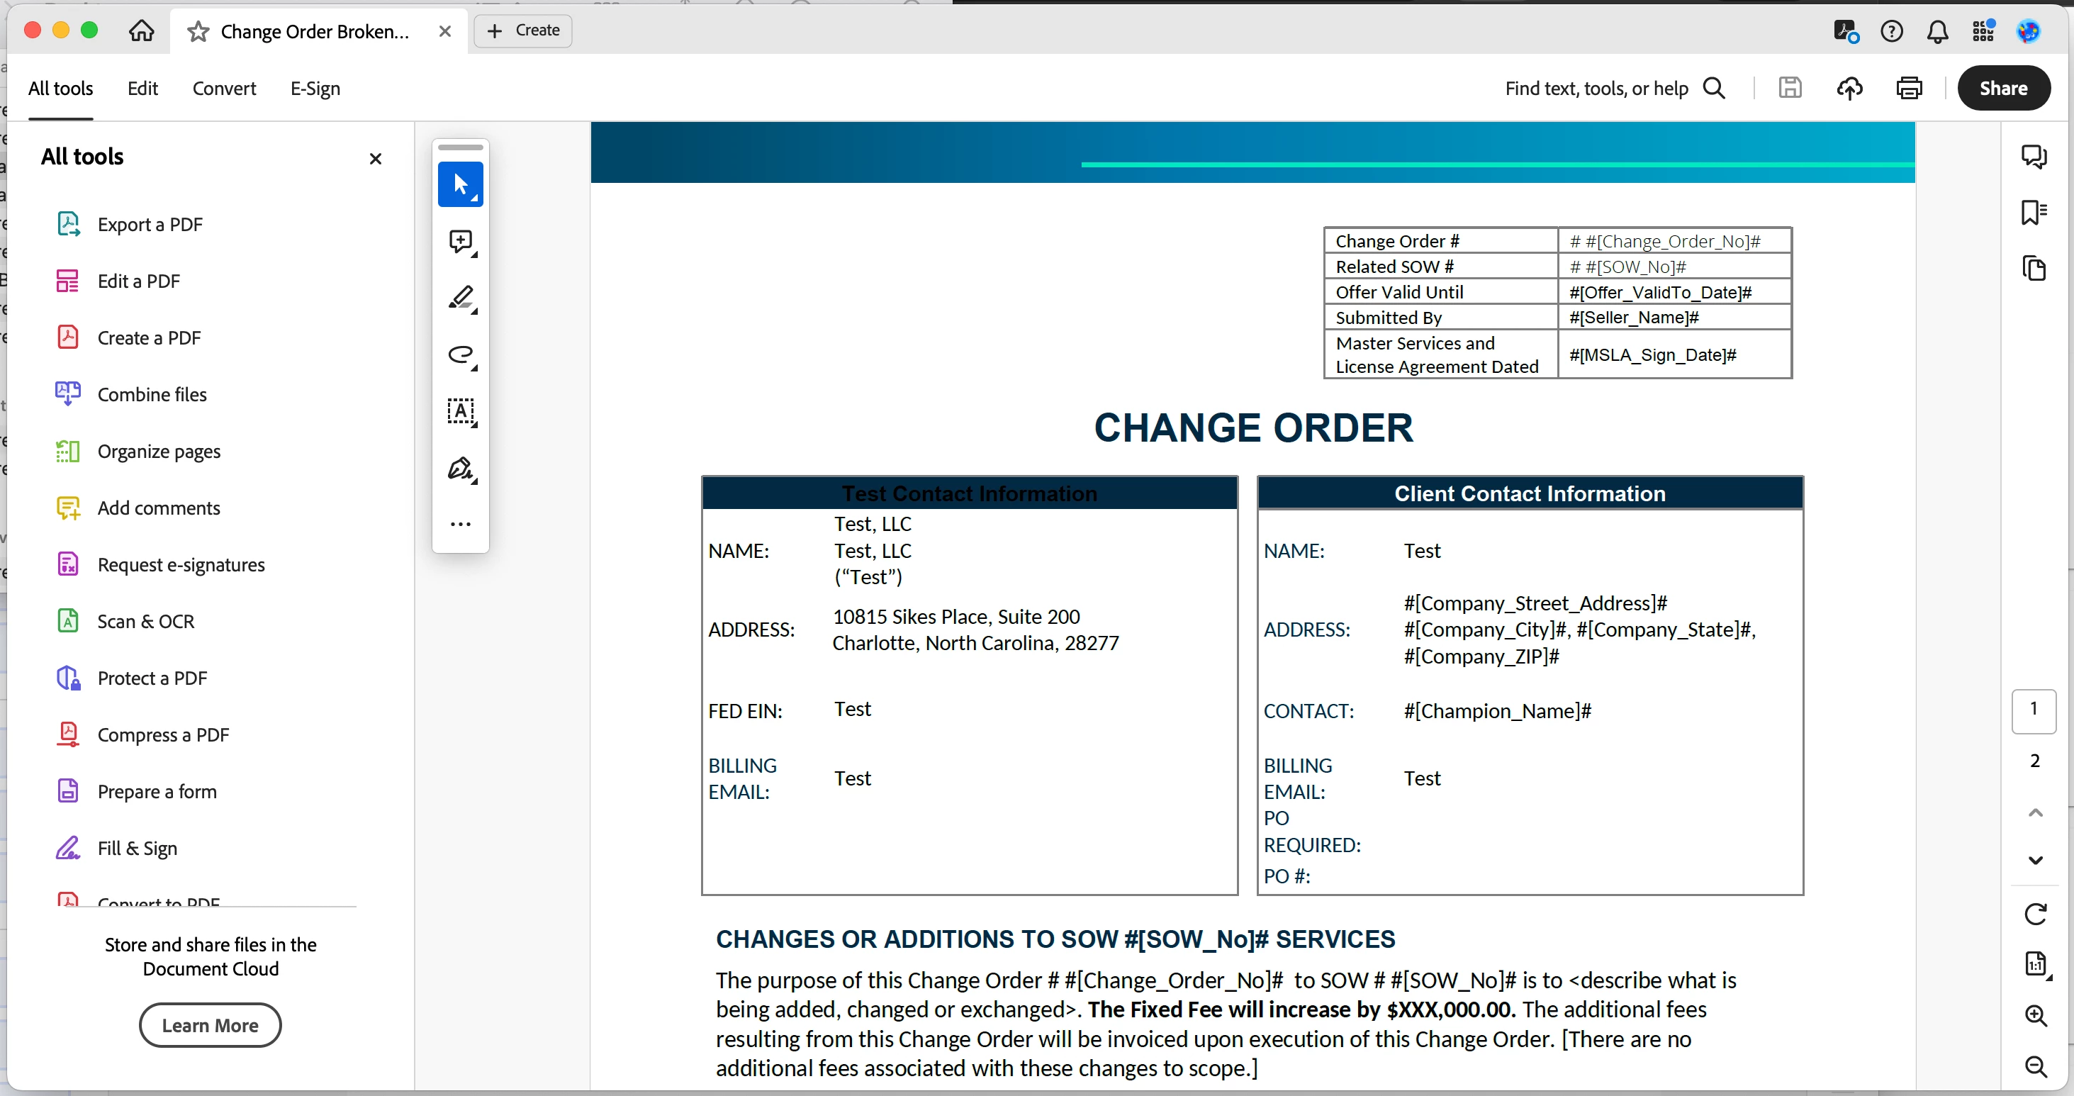Select the arrow selection tool
This screenshot has width=2074, height=1096.
[x=460, y=184]
